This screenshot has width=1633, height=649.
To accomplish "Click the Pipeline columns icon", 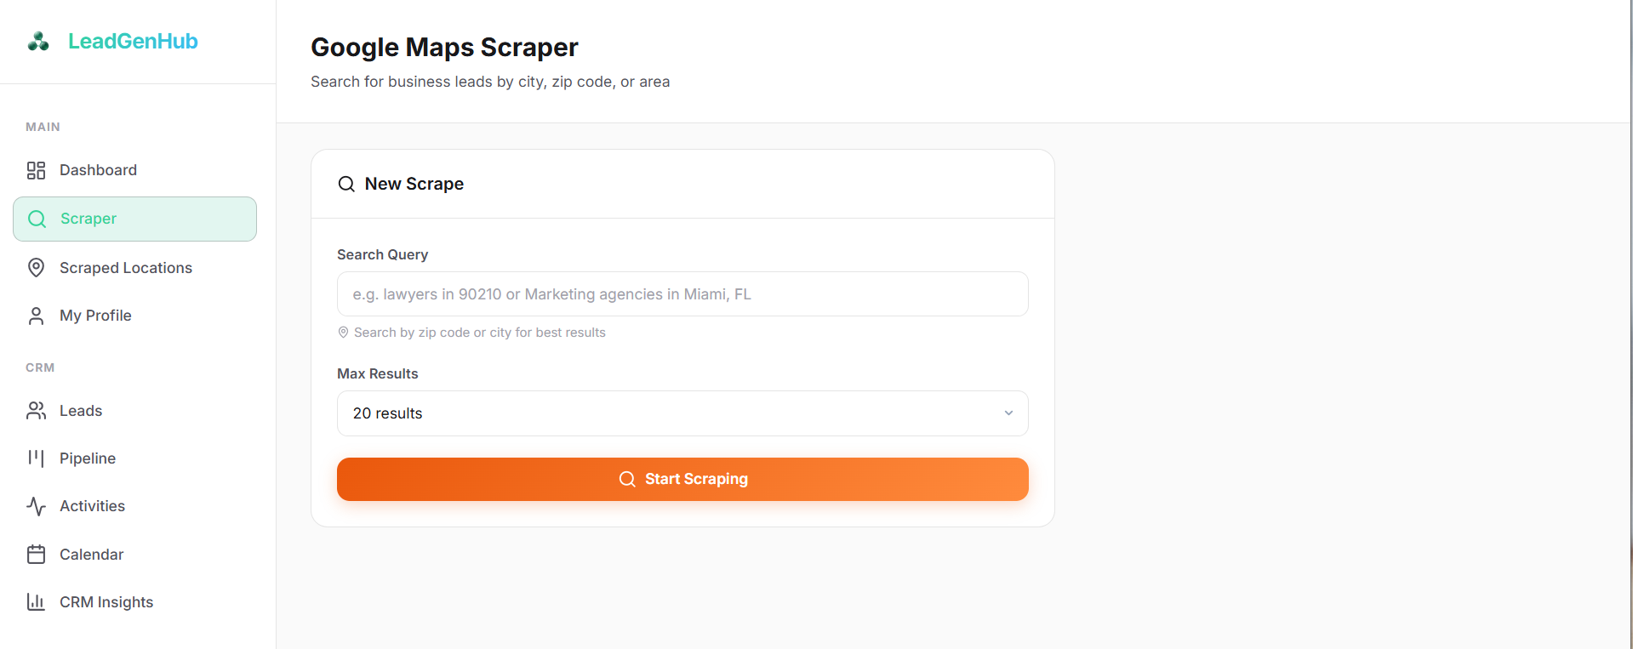I will click(36, 458).
